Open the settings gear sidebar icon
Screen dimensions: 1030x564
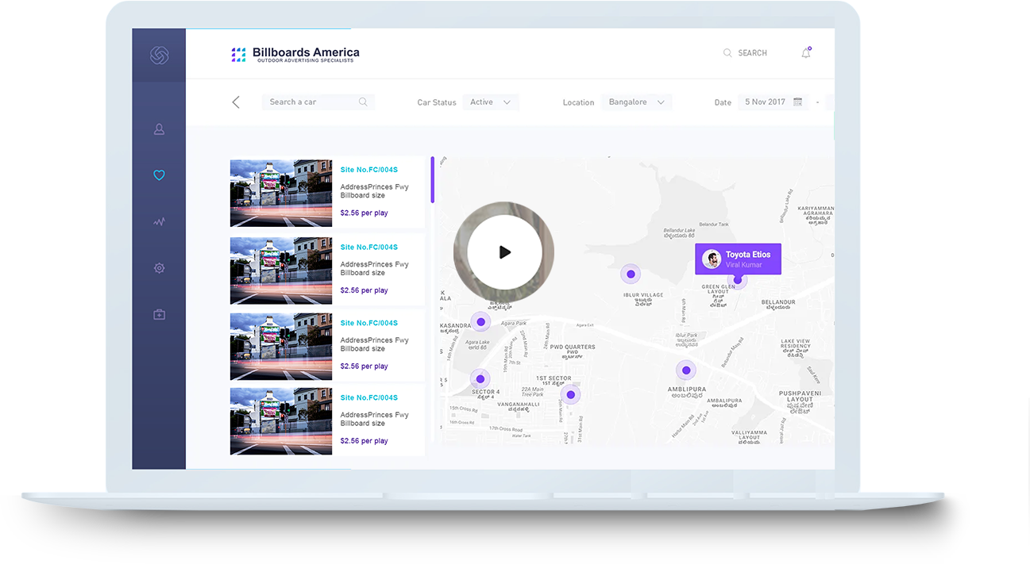159,268
